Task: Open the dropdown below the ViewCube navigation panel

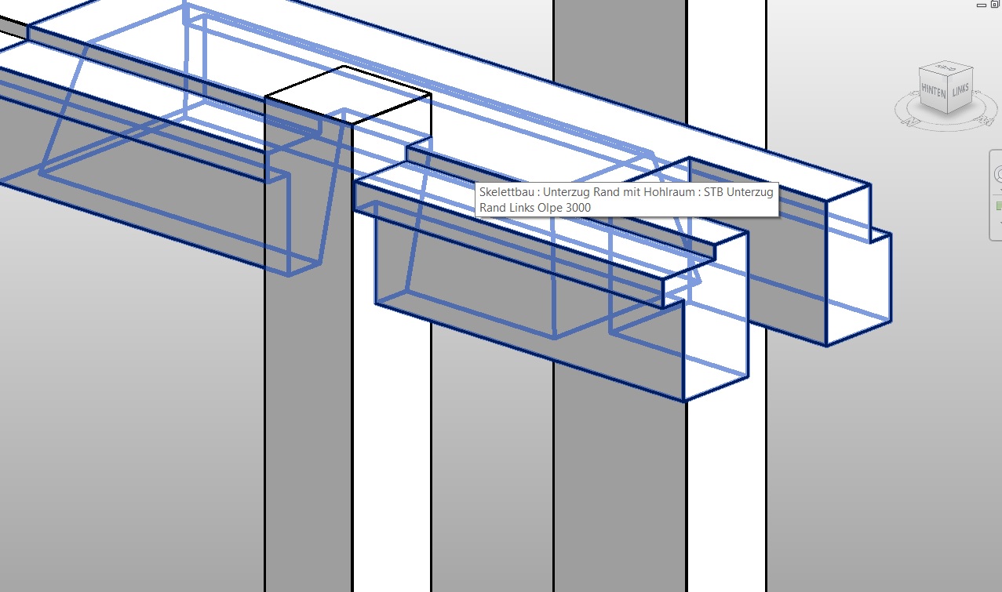Action: [998, 189]
